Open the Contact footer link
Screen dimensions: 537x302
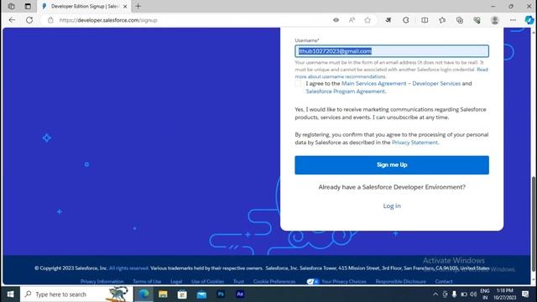pyautogui.click(x=444, y=282)
